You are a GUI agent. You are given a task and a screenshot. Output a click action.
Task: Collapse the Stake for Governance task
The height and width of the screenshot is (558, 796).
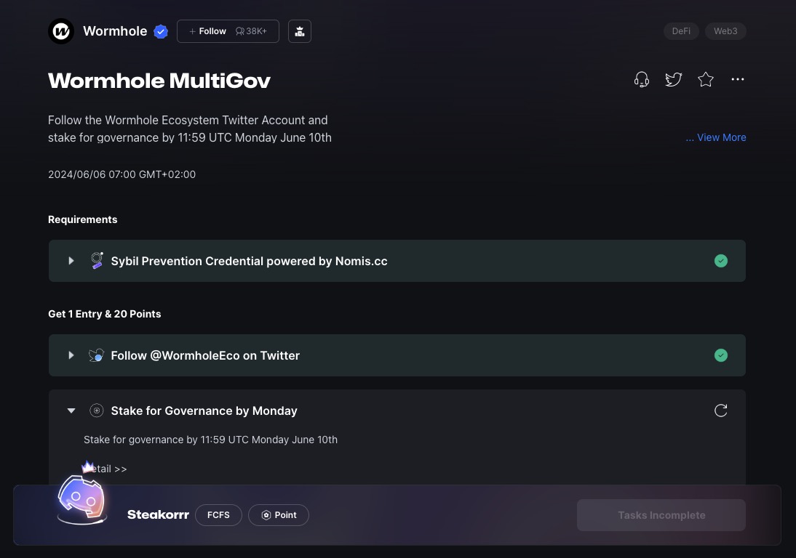point(71,411)
